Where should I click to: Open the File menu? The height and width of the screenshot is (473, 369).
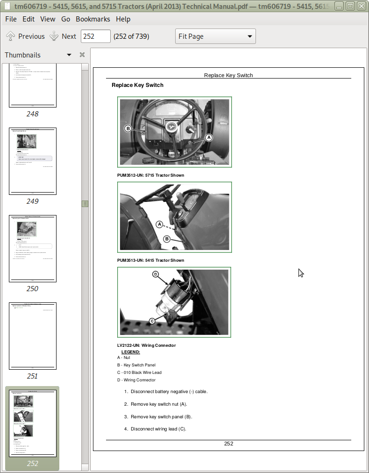click(x=11, y=19)
